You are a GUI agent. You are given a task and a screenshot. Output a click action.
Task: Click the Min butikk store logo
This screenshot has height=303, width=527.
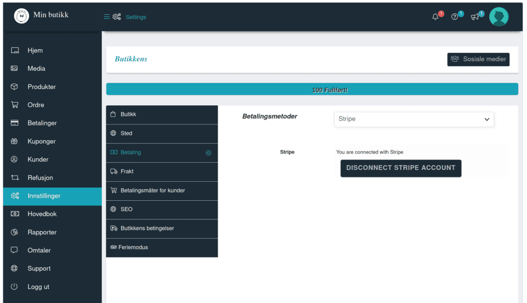[x=22, y=16]
